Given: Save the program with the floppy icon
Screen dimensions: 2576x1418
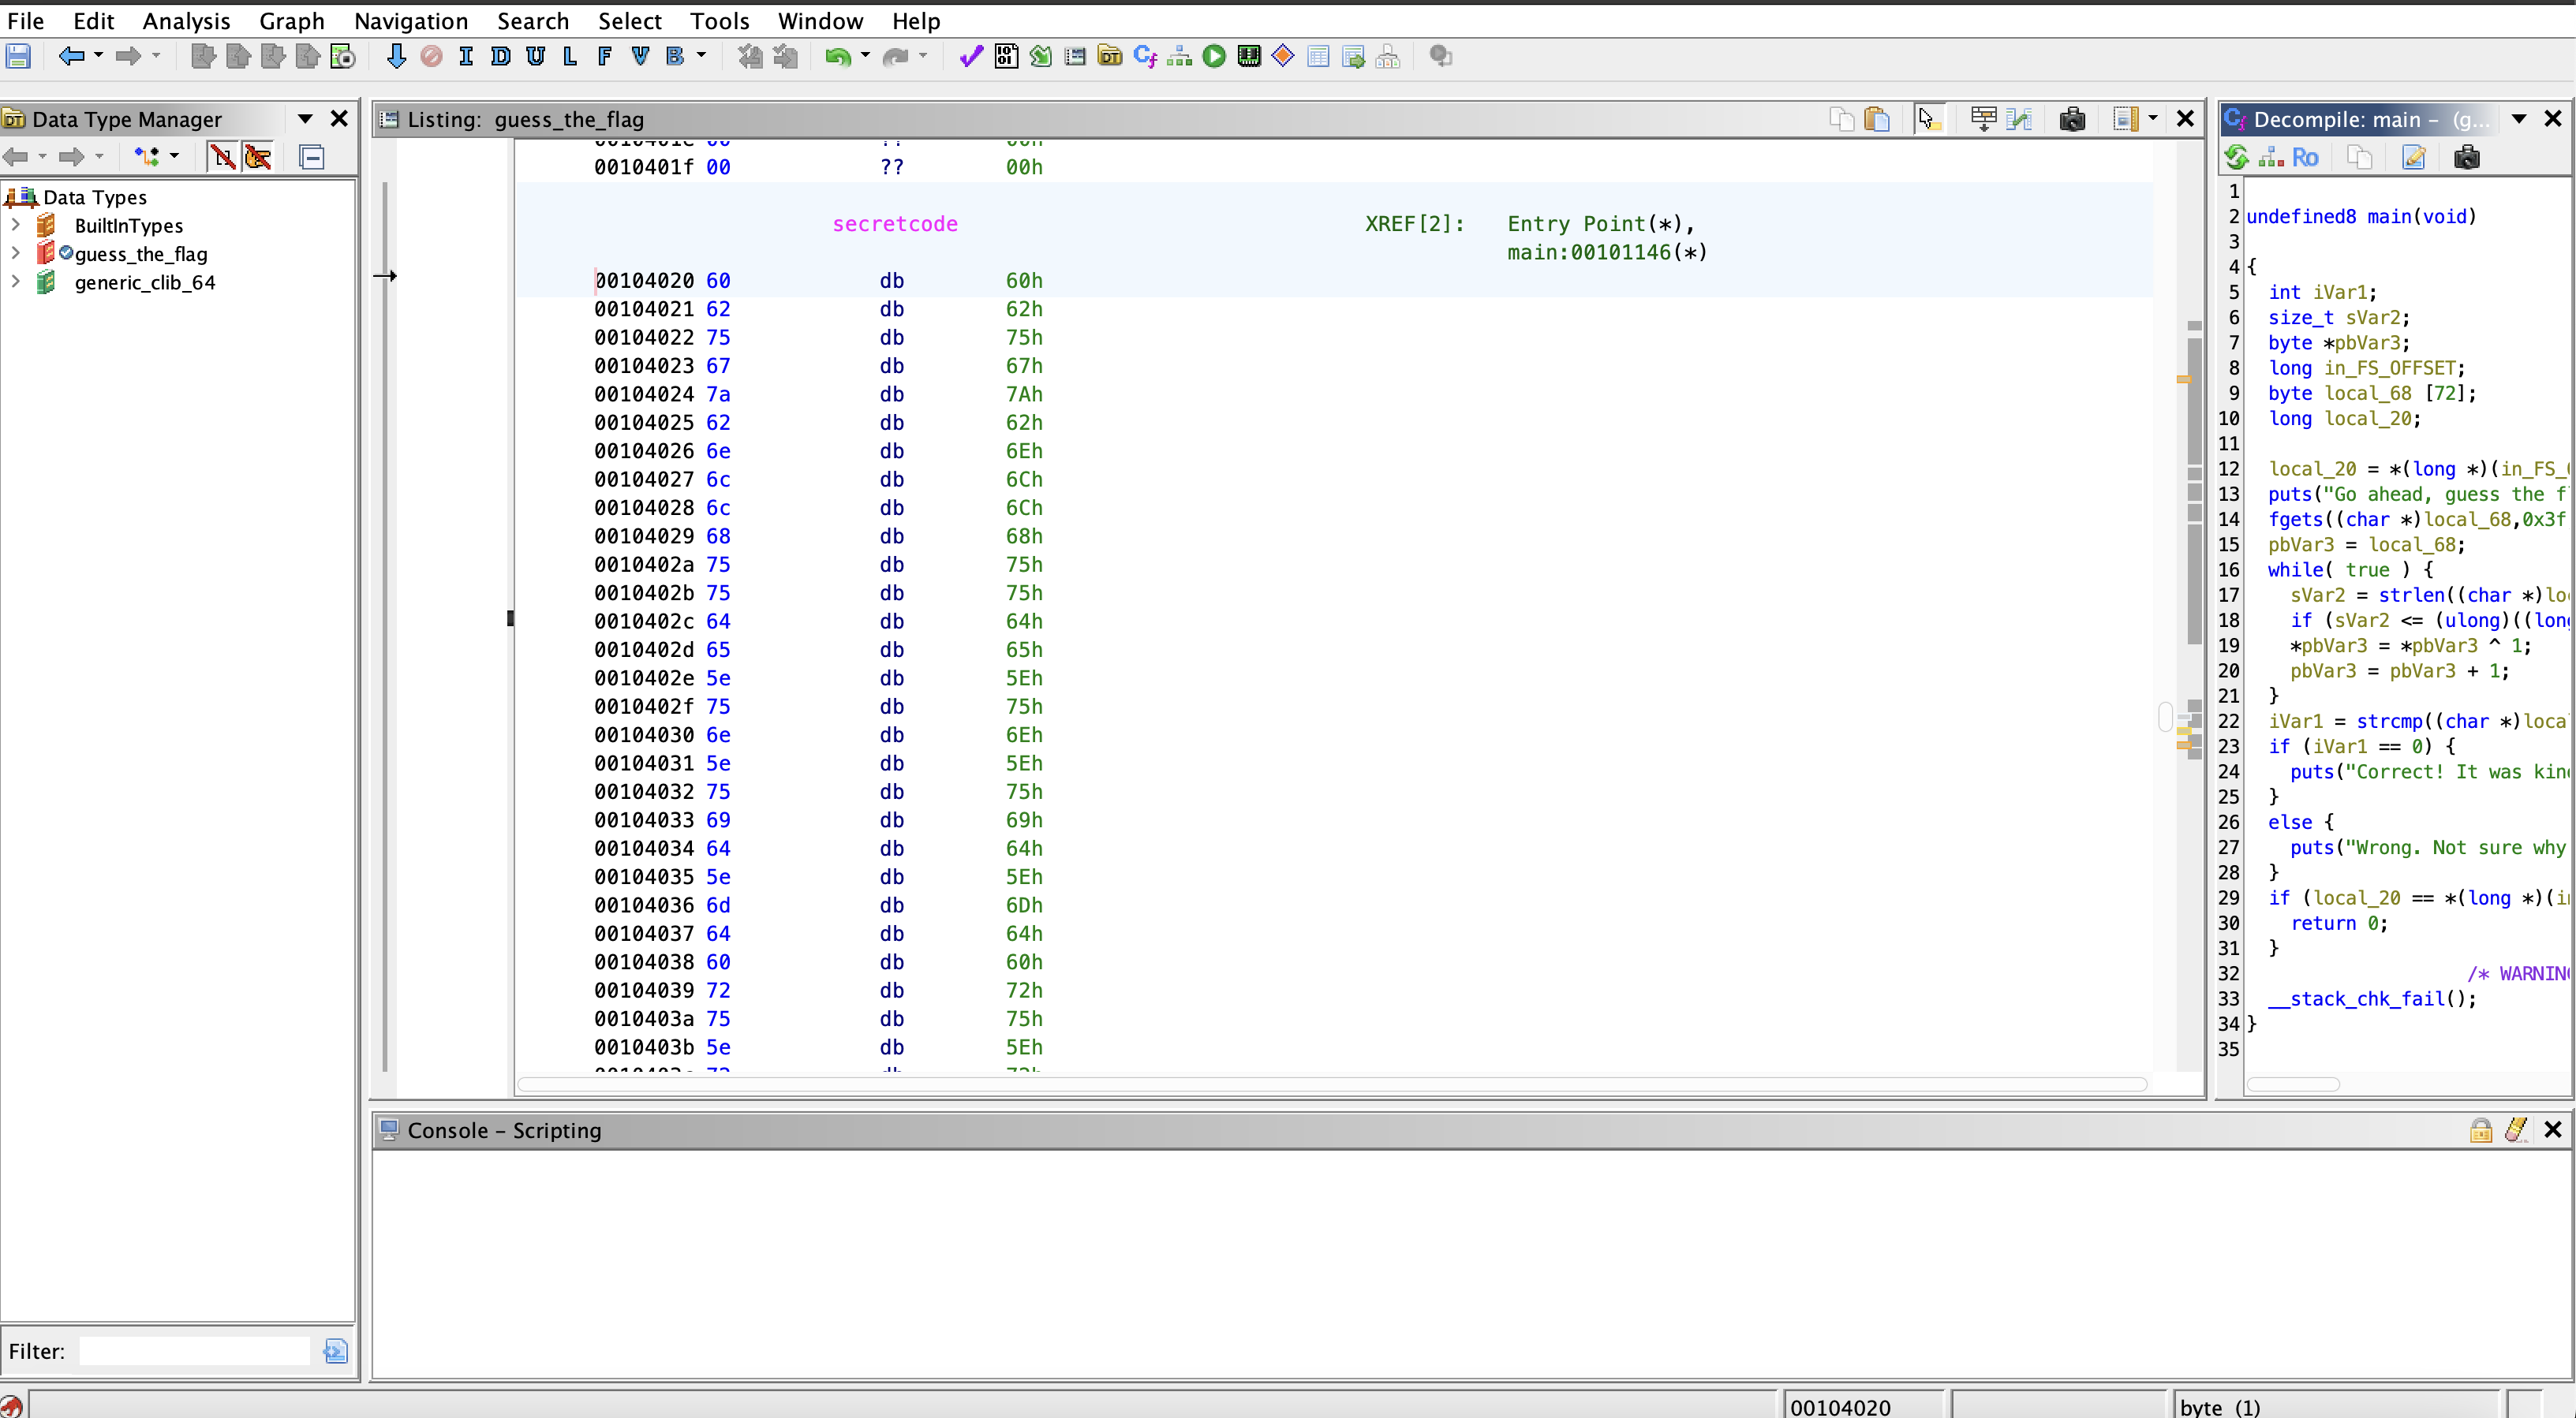Looking at the screenshot, I should pos(18,56).
